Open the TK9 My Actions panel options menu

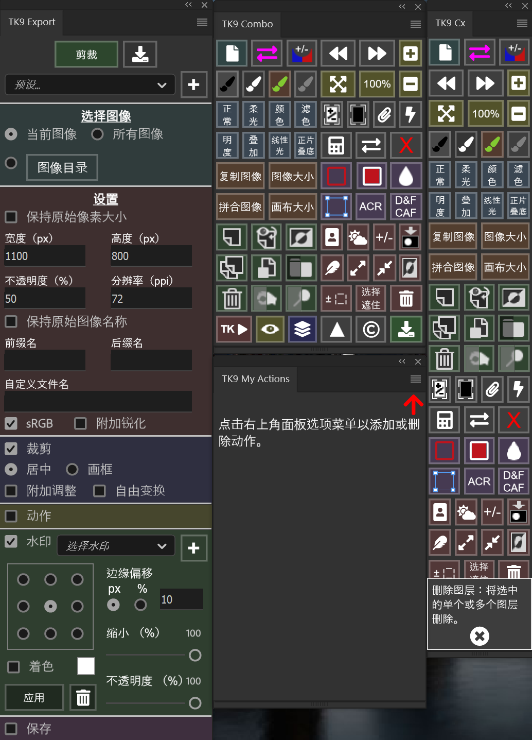coord(415,379)
